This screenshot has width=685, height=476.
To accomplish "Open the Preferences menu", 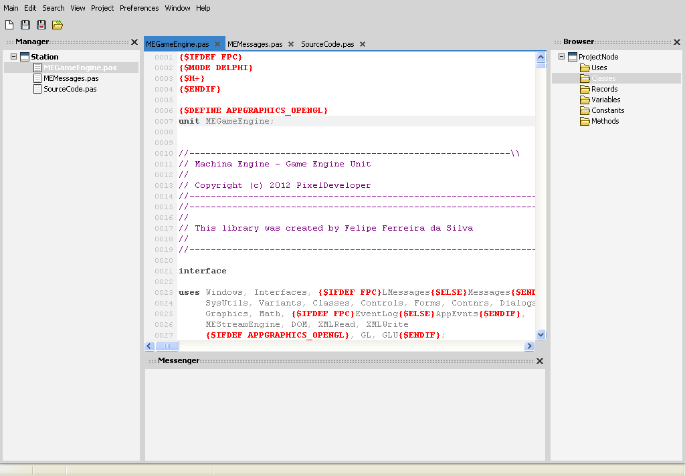I will pyautogui.click(x=139, y=8).
